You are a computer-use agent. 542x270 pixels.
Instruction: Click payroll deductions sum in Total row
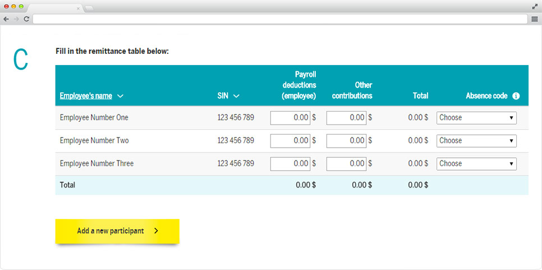tap(306, 185)
